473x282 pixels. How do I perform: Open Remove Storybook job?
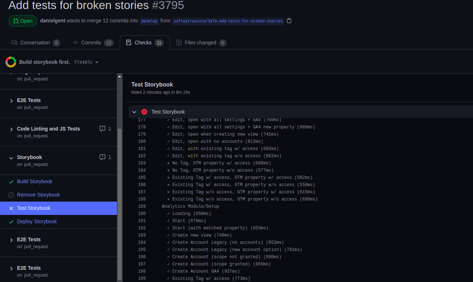(38, 195)
